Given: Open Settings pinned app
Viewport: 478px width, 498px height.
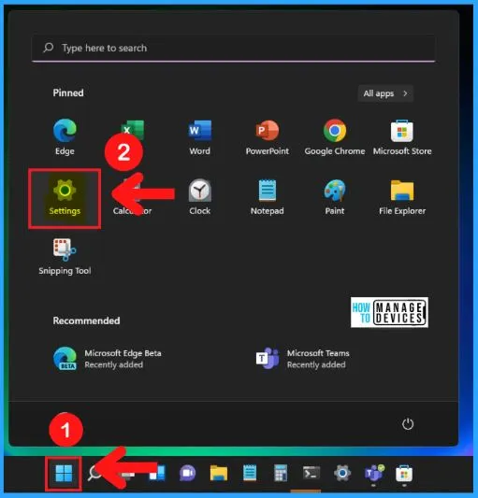Looking at the screenshot, I should click(x=65, y=197).
